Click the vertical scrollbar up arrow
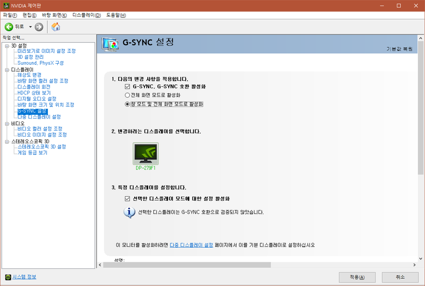This screenshot has height=286, width=425. [x=421, y=38]
